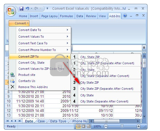Select row header 12

point(9,111)
